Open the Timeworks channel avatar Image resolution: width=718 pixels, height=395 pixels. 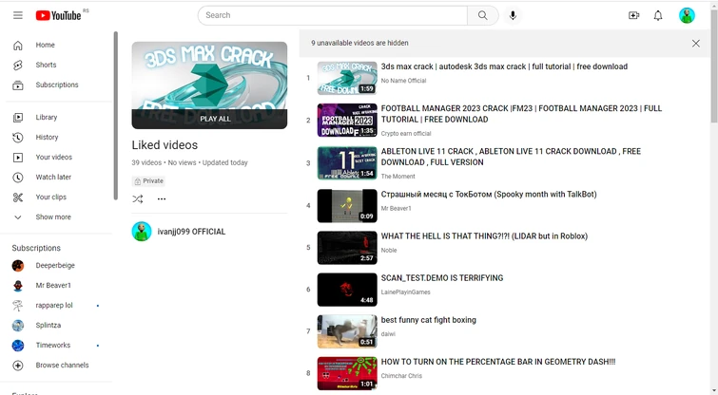click(18, 346)
